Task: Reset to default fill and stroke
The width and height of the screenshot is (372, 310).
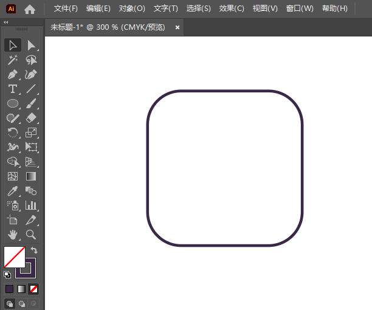Action: click(x=7, y=275)
